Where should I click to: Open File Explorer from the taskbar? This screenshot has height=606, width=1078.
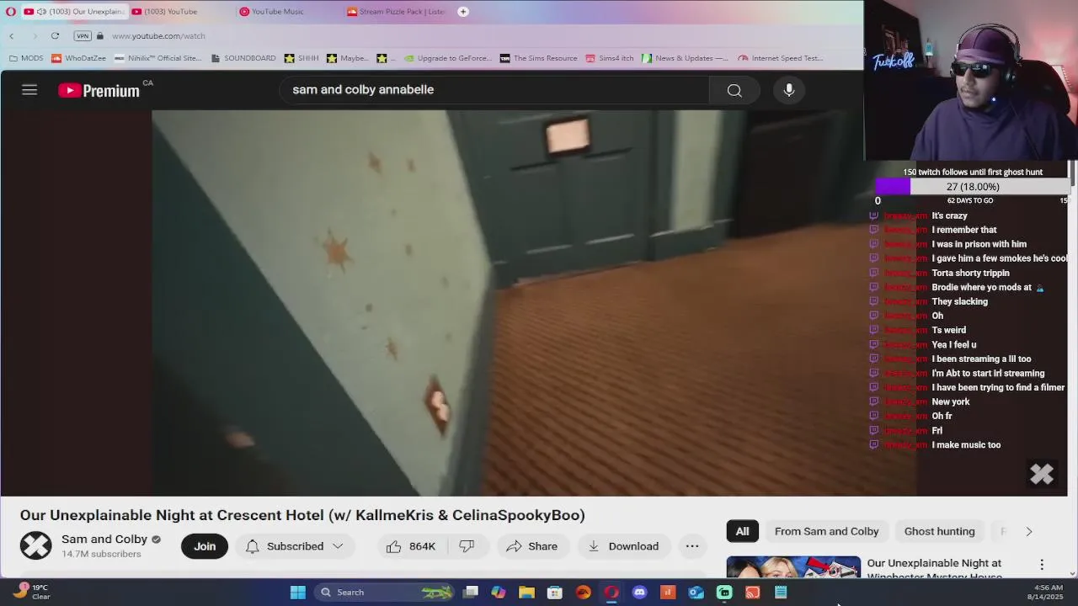pyautogui.click(x=526, y=593)
